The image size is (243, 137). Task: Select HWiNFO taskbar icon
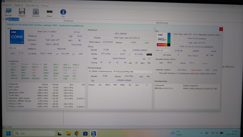[93, 133]
